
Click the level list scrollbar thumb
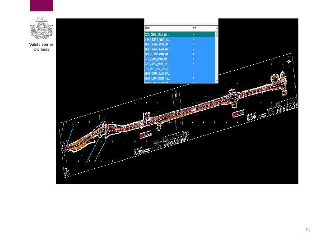[x=217, y=34]
